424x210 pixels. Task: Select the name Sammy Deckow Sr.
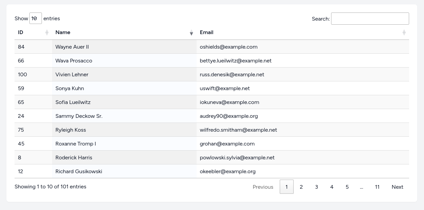point(79,116)
